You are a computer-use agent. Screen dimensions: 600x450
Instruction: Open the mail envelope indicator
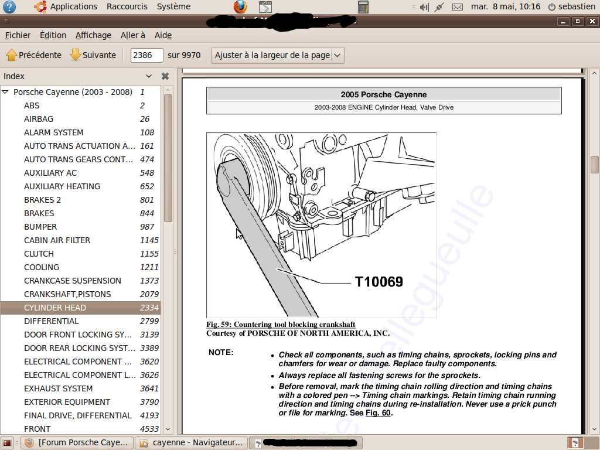pos(457,7)
